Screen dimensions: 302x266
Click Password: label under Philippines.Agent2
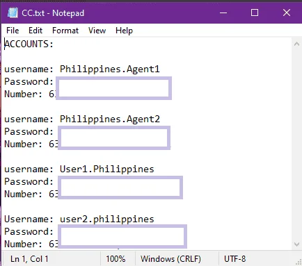[x=29, y=131]
